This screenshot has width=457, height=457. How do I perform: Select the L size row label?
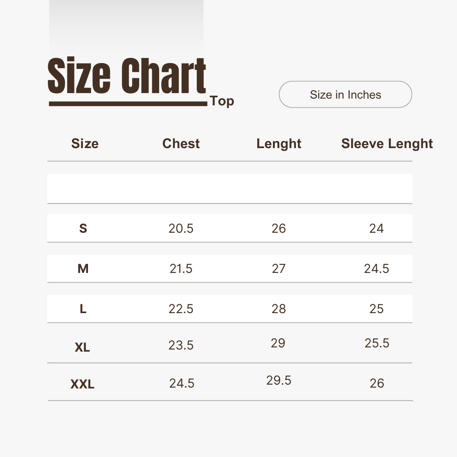(83, 309)
